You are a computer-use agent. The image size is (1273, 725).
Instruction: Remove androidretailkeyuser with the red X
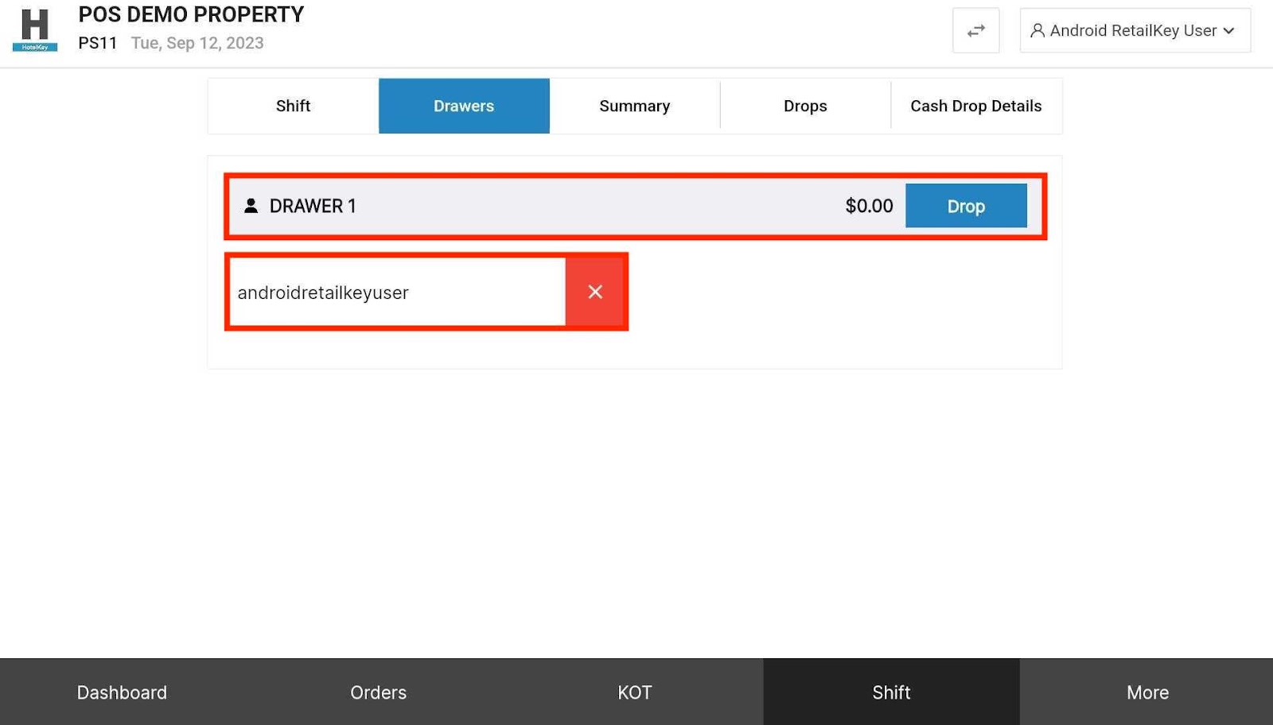[x=595, y=292]
